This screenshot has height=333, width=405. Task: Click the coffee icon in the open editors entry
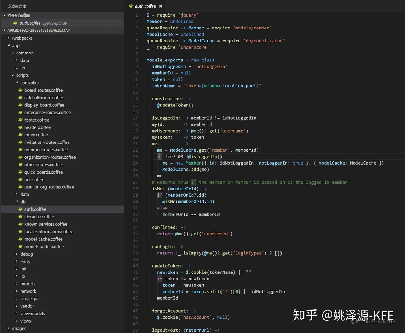pos(15,23)
